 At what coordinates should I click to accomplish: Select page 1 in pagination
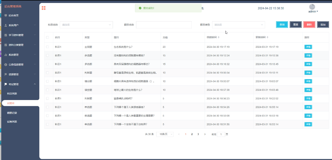coord(186,134)
